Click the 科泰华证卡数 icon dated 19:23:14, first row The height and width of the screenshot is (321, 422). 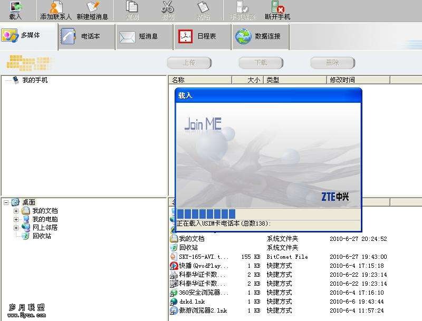pyautogui.click(x=174, y=275)
